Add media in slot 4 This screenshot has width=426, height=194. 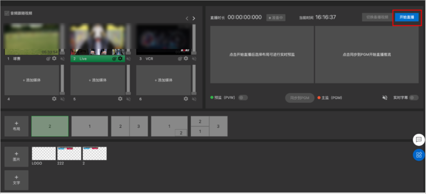pyautogui.click(x=32, y=80)
